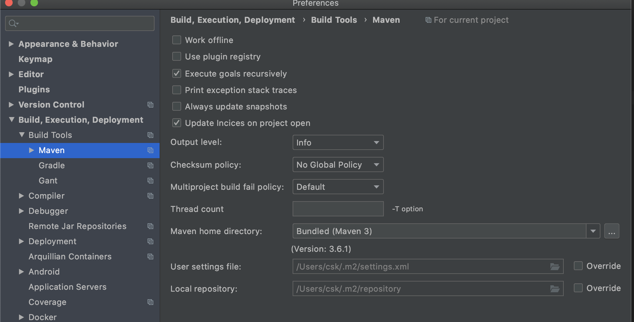Open the Output level dropdown
This screenshot has height=322, width=634.
pos(338,142)
